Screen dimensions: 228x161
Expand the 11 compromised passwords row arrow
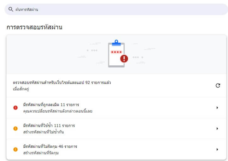click(x=217, y=108)
